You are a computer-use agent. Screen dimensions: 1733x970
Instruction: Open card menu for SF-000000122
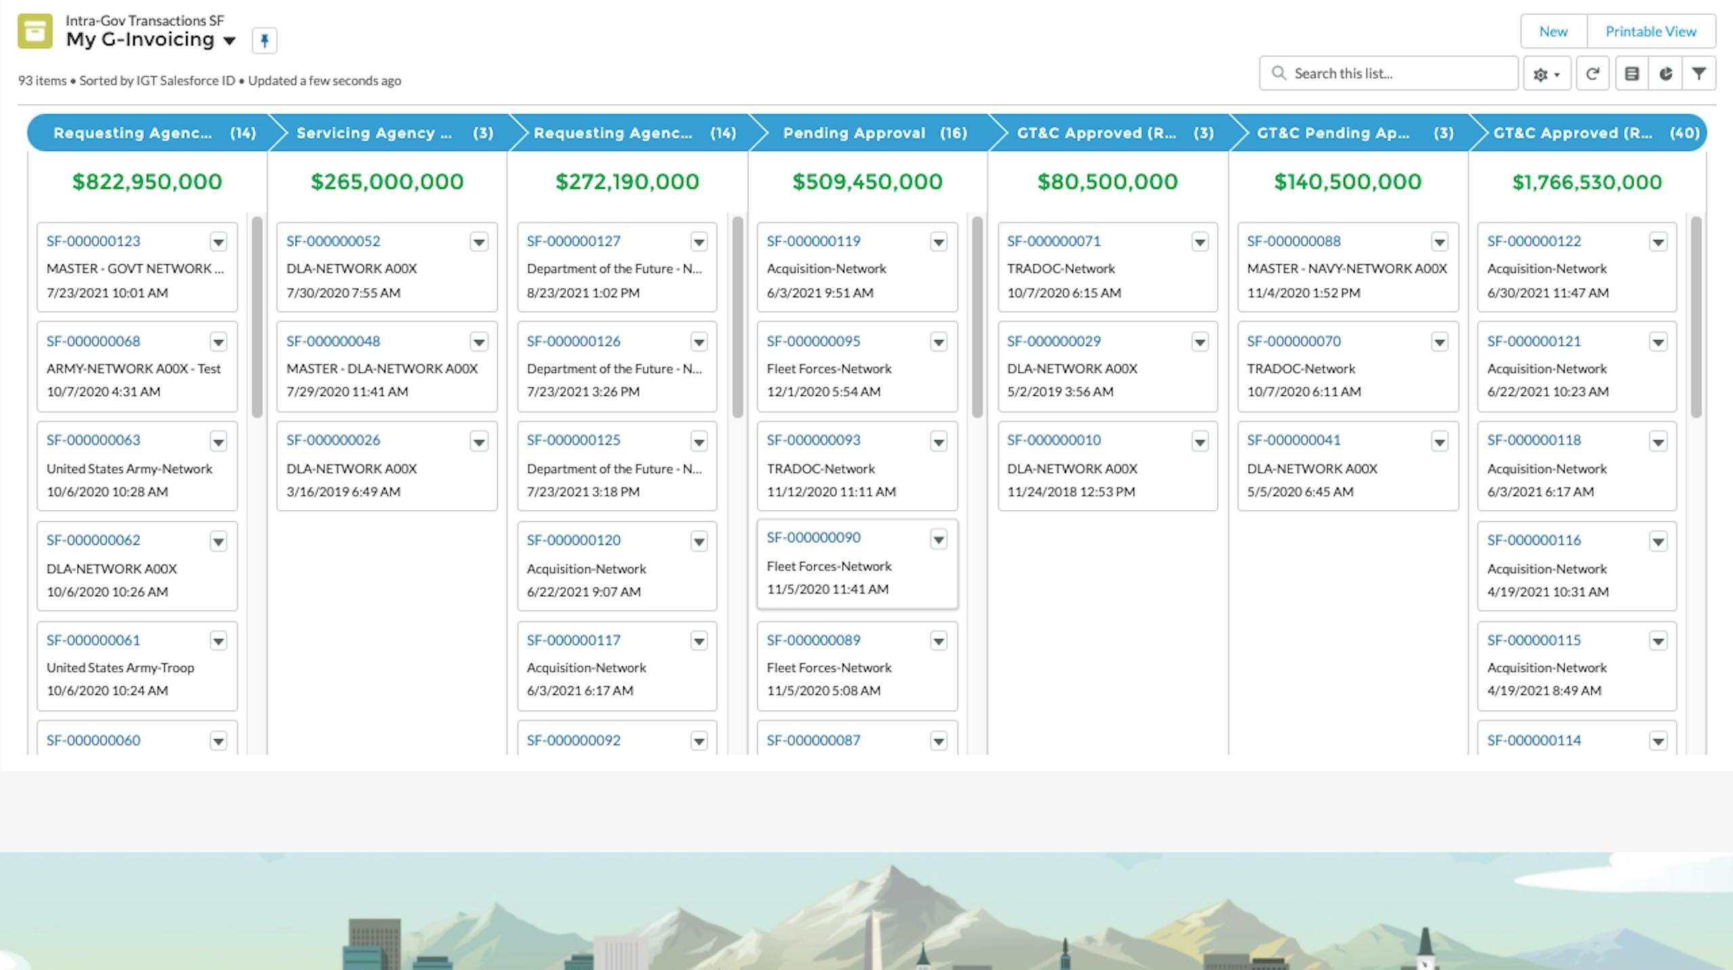pos(1658,241)
